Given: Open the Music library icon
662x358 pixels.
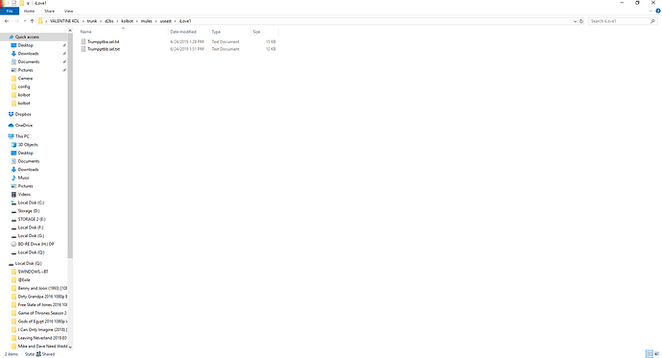Looking at the screenshot, I should point(13,178).
